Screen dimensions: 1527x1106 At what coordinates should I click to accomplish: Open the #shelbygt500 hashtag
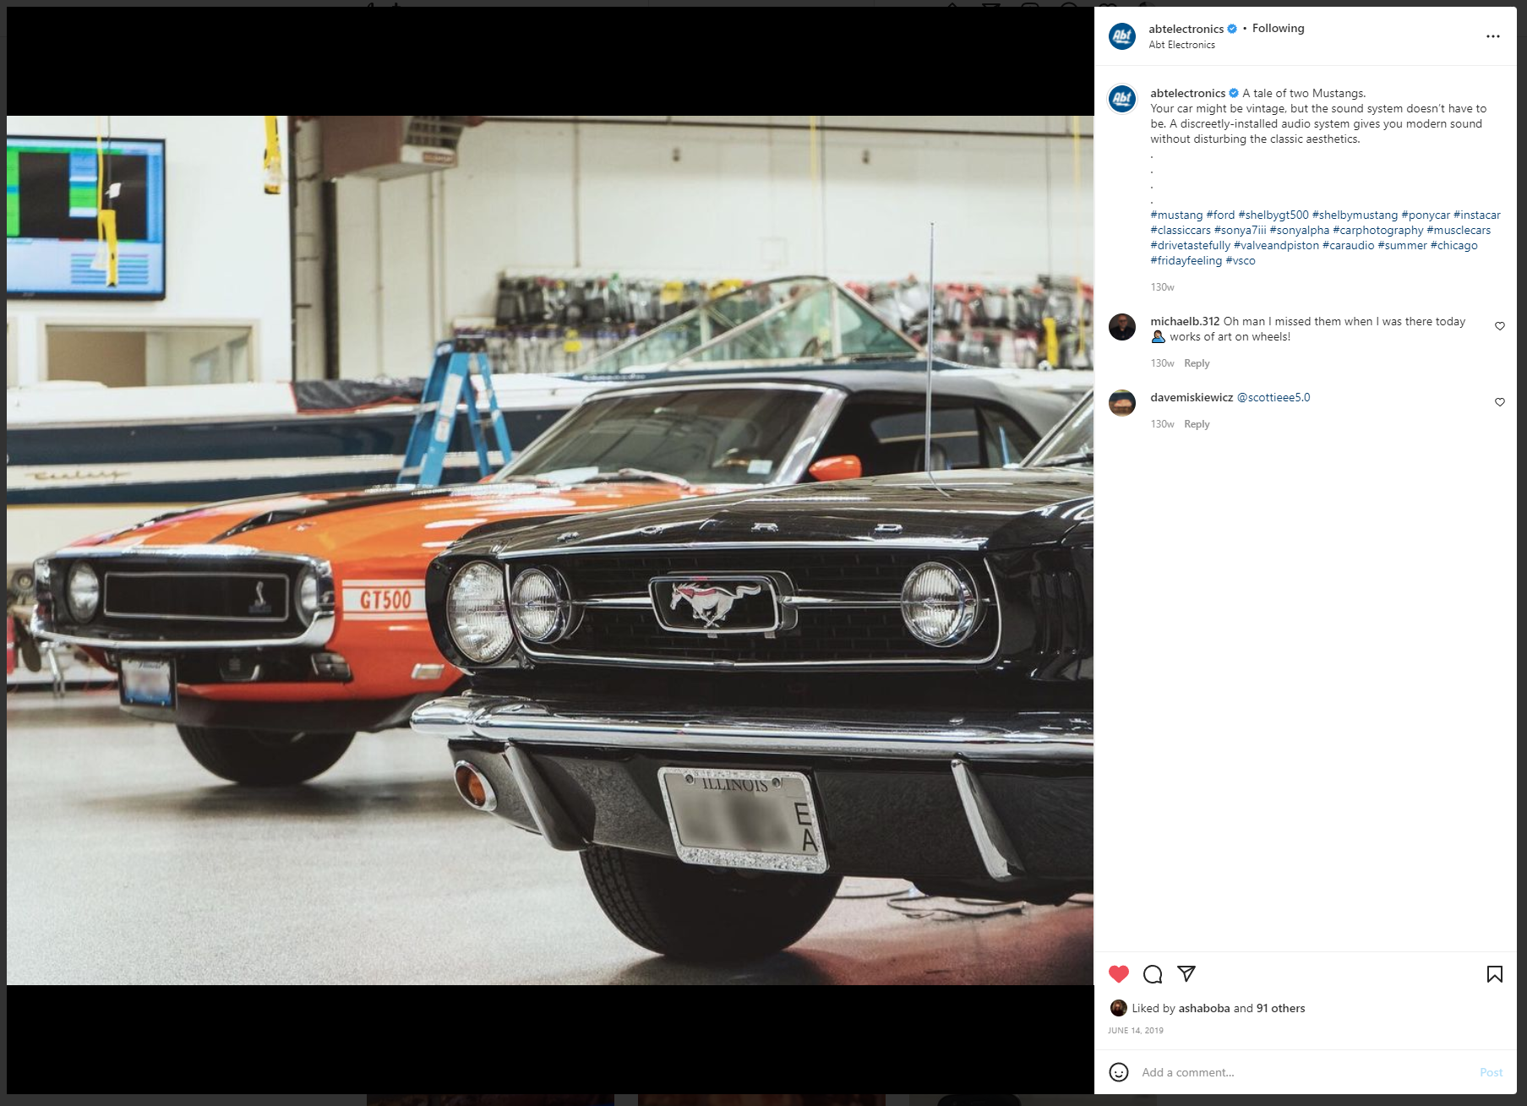(1273, 215)
